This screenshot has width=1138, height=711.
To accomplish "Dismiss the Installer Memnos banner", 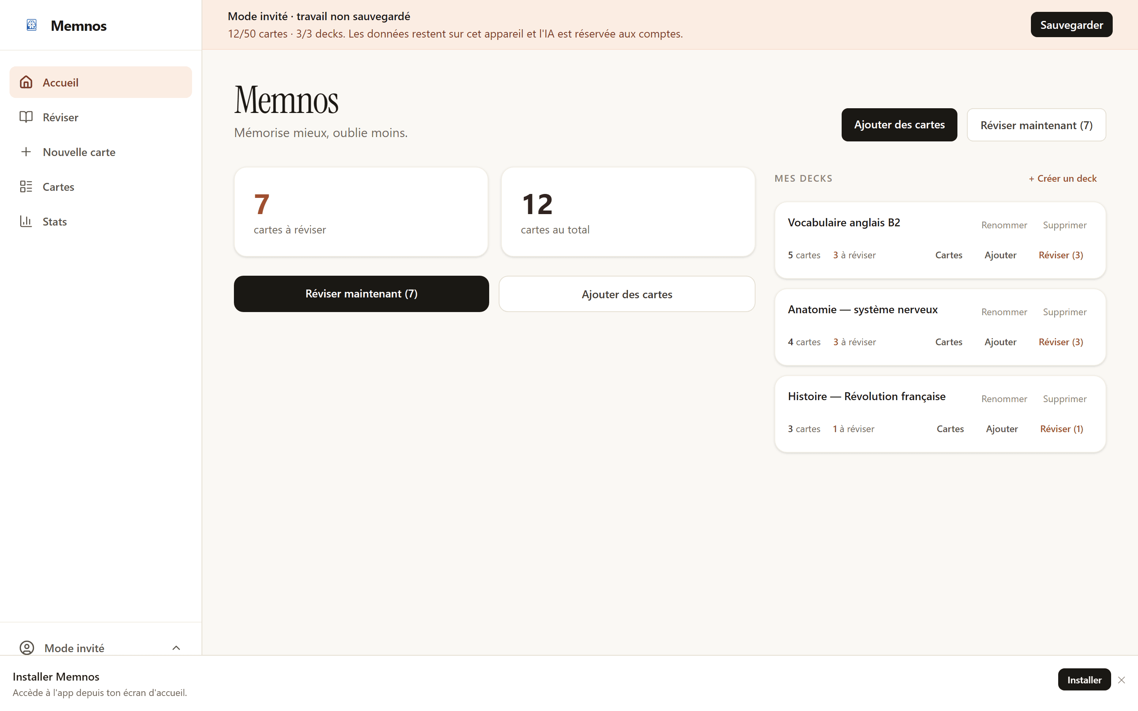I will pos(1121,680).
